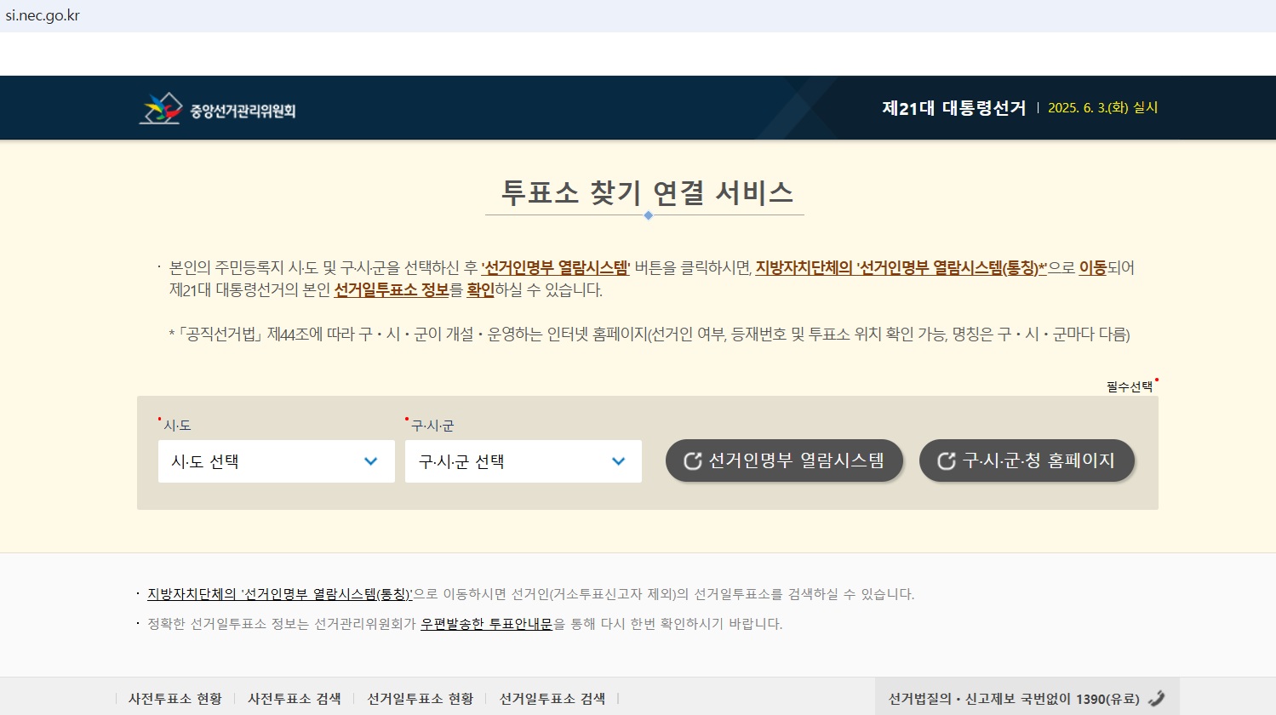1276x715 pixels.
Task: Expand the chevron on the 구·시·군 selector
Action: point(617,460)
